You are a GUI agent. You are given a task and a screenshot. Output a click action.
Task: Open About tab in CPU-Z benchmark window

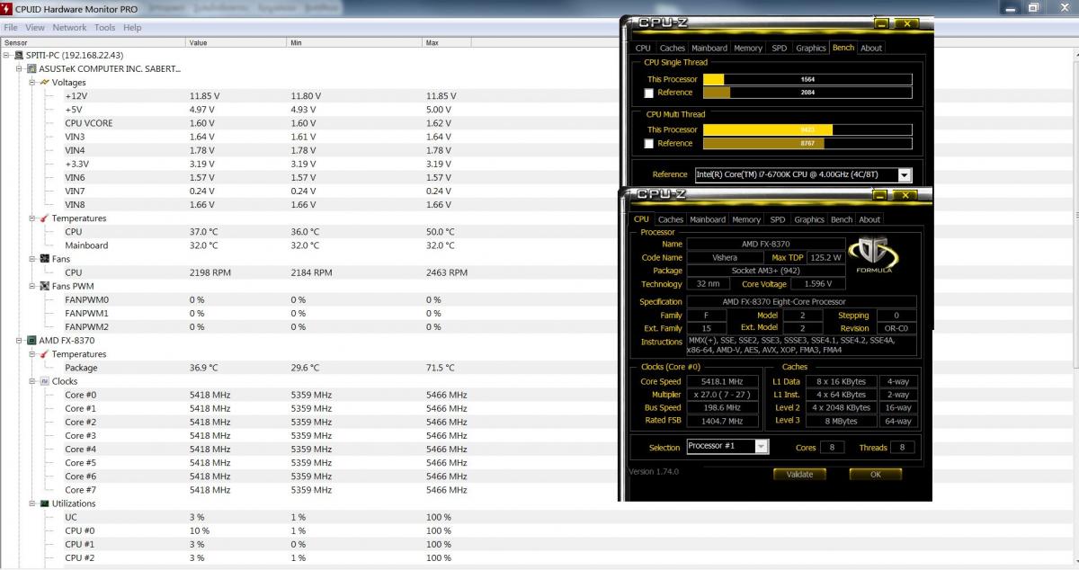(x=871, y=49)
